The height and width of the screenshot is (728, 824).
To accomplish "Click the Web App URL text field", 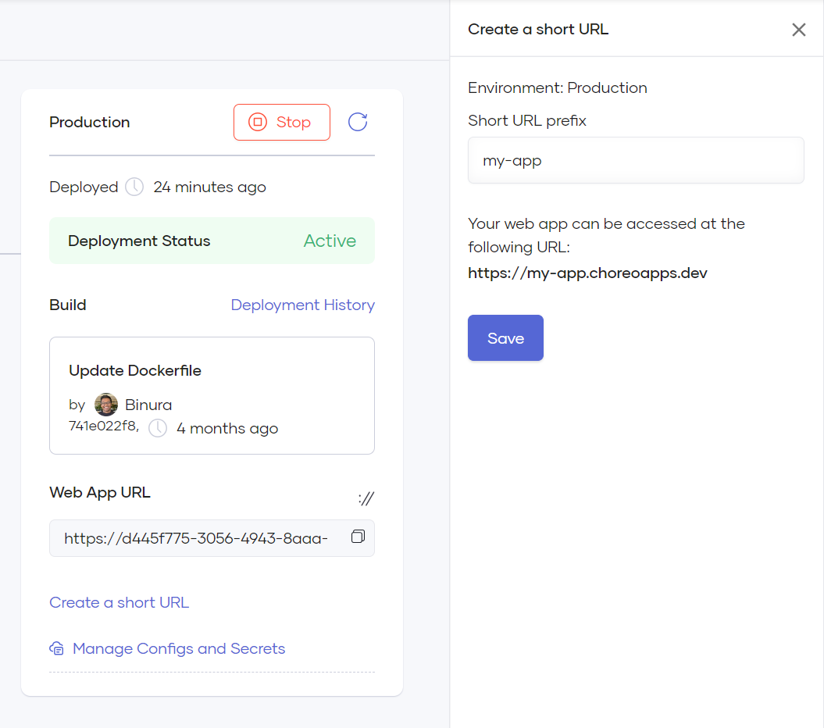I will click(212, 538).
